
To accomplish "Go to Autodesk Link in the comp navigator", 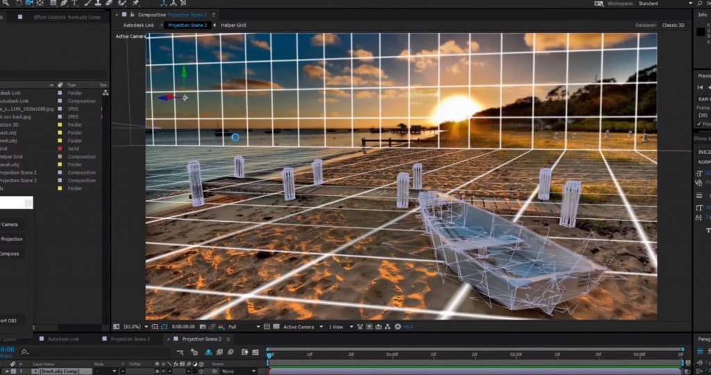I will tap(139, 25).
